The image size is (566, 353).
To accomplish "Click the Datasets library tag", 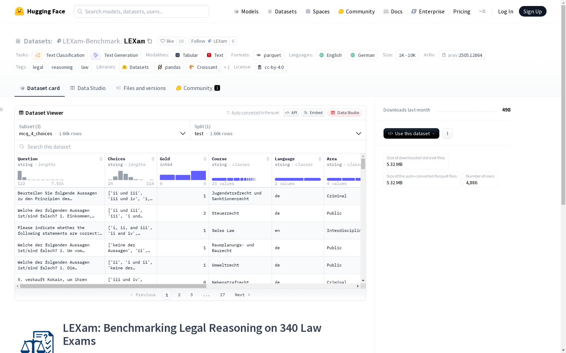I will 135,67.
